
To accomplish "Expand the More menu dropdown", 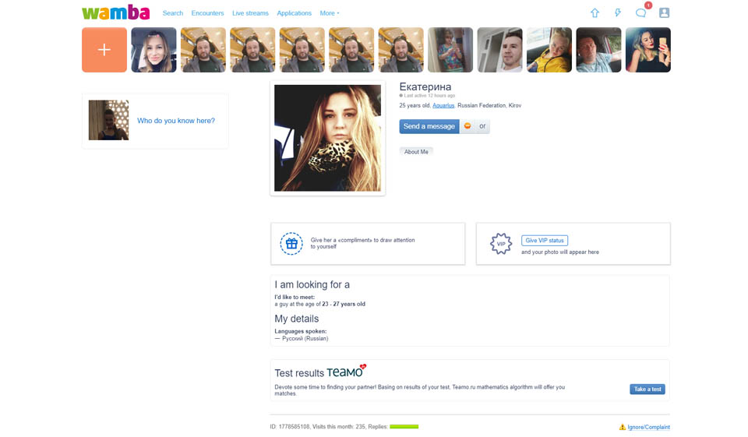I will tap(330, 13).
